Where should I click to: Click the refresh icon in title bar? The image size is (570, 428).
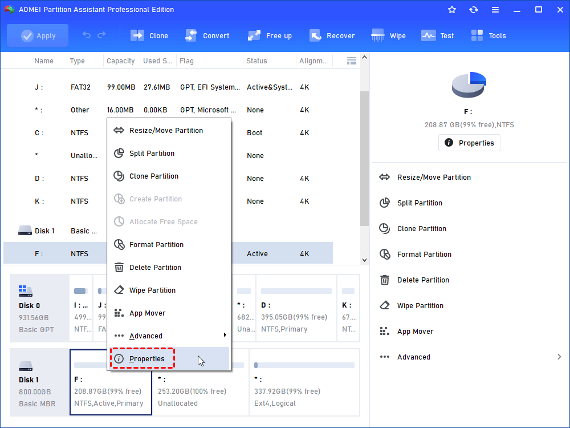(473, 10)
